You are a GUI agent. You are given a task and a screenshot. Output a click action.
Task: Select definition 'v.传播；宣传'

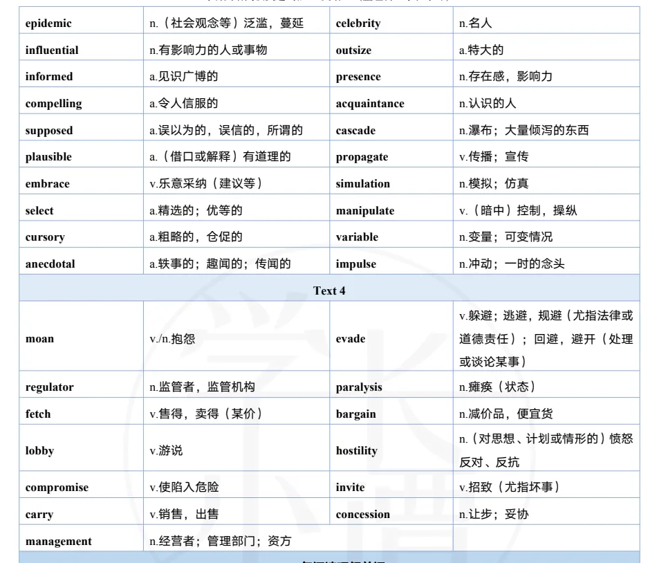click(x=494, y=157)
